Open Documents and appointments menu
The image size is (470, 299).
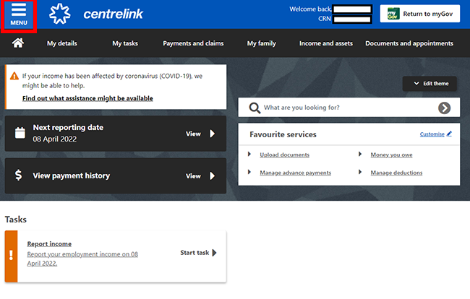tap(409, 43)
